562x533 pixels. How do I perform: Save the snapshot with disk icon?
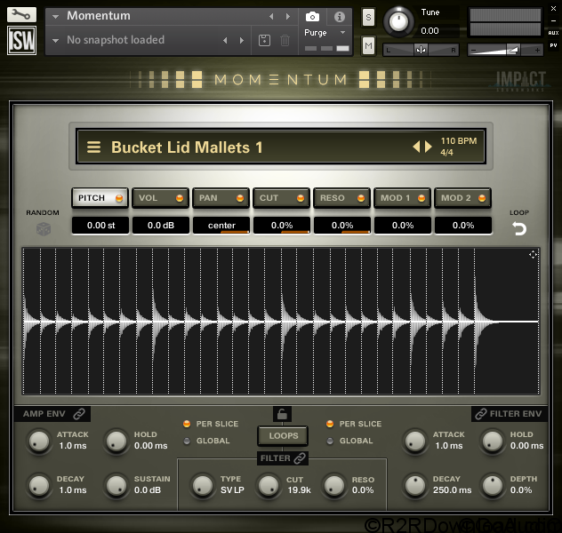[x=264, y=40]
